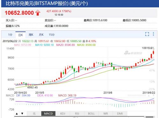Click the 振幅:8.12% value
The height and width of the screenshot is (118, 159).
13,26
